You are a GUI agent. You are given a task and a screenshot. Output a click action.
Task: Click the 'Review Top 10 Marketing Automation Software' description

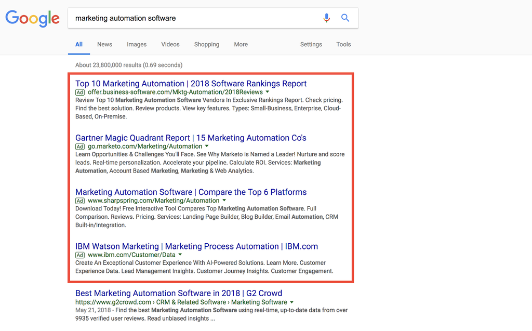209,108
